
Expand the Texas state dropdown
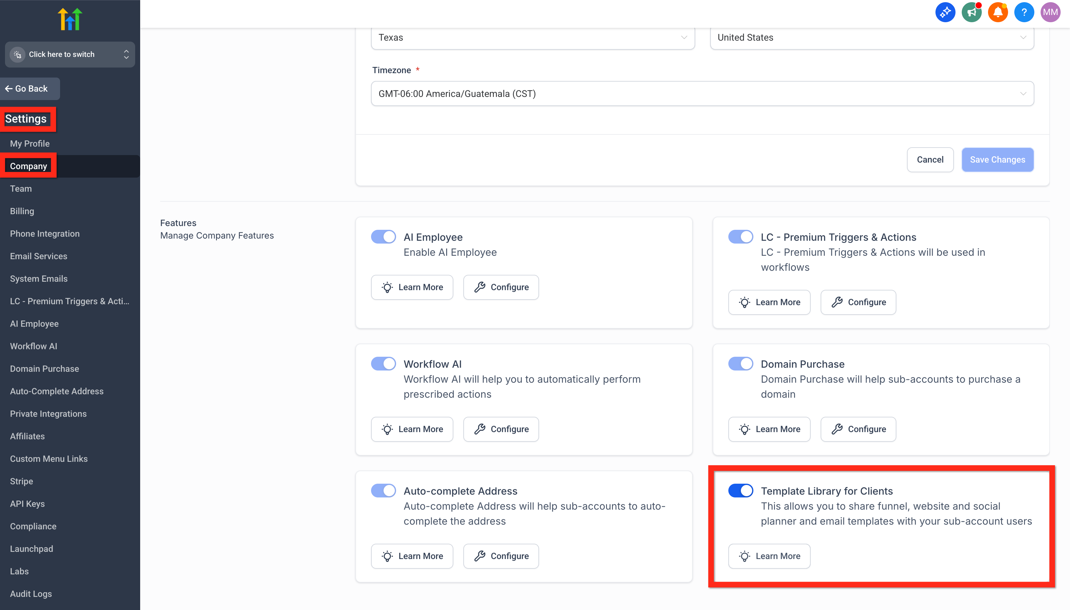point(532,38)
